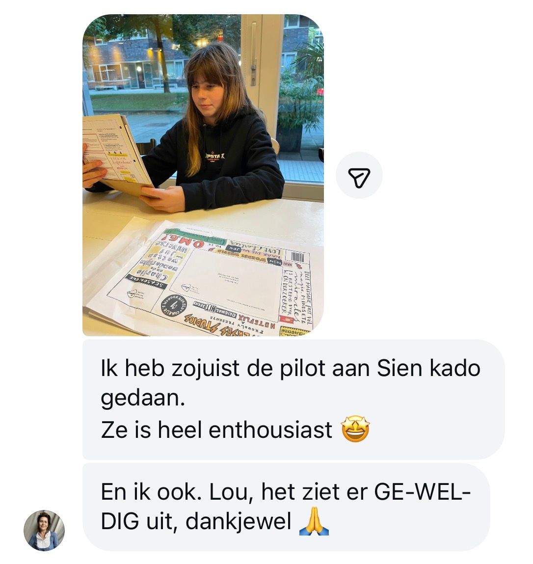533x564 pixels.
Task: Tap the "NOTEFLIX" label on the envelope
Action: point(256,323)
